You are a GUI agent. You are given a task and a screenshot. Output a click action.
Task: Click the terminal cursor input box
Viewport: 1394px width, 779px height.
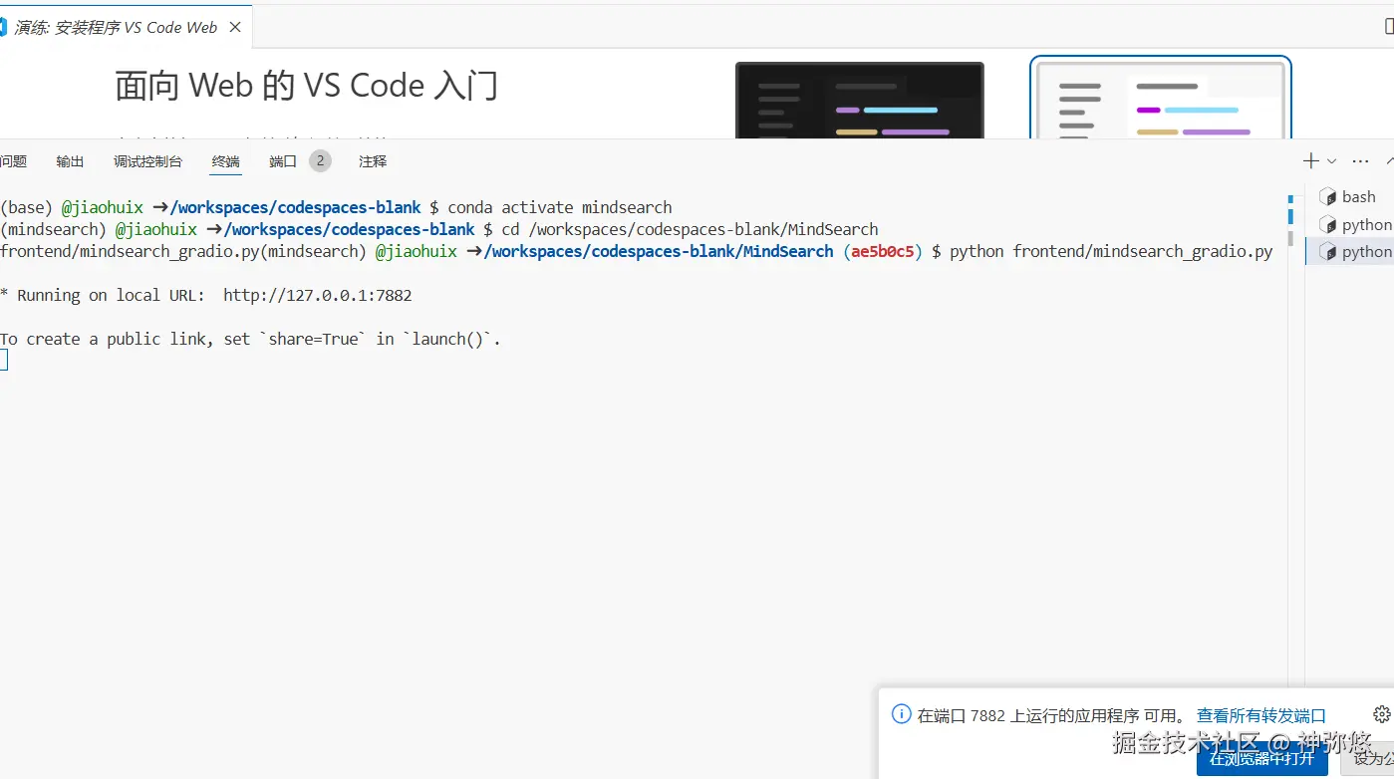tap(4, 361)
